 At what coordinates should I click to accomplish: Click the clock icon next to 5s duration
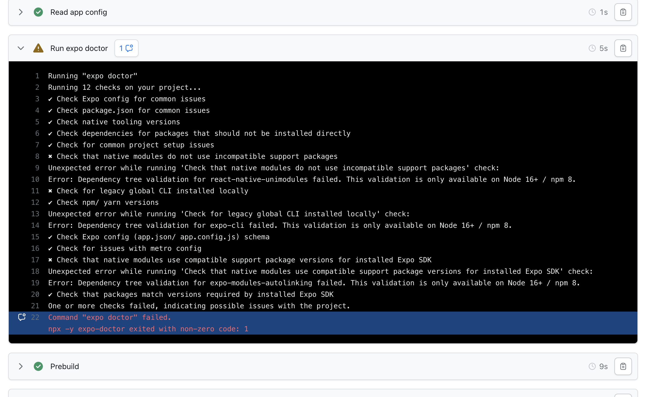(x=592, y=48)
